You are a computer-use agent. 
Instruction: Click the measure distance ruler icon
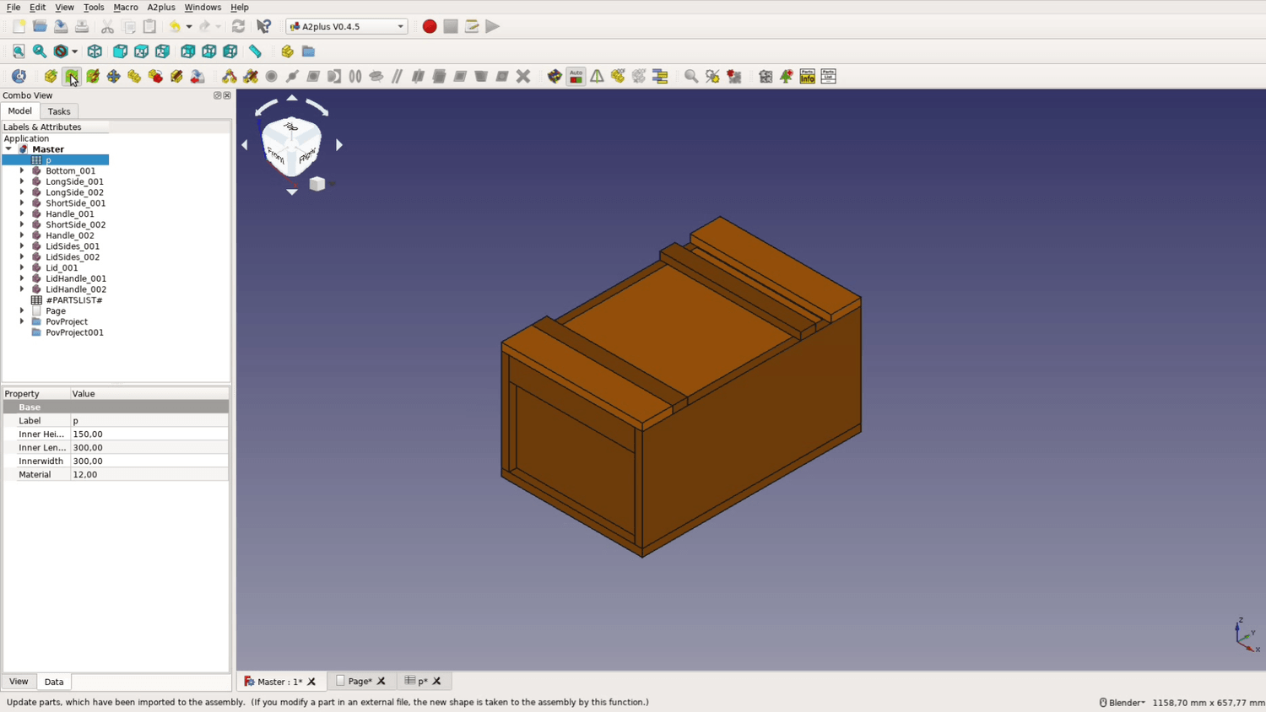(x=255, y=51)
